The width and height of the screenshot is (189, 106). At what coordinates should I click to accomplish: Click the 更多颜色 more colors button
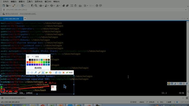38,68
